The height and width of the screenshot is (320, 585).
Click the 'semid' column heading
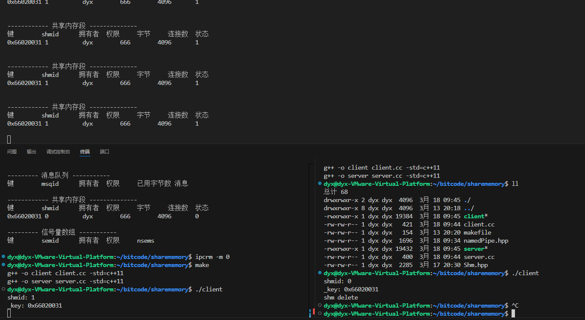(x=50, y=241)
